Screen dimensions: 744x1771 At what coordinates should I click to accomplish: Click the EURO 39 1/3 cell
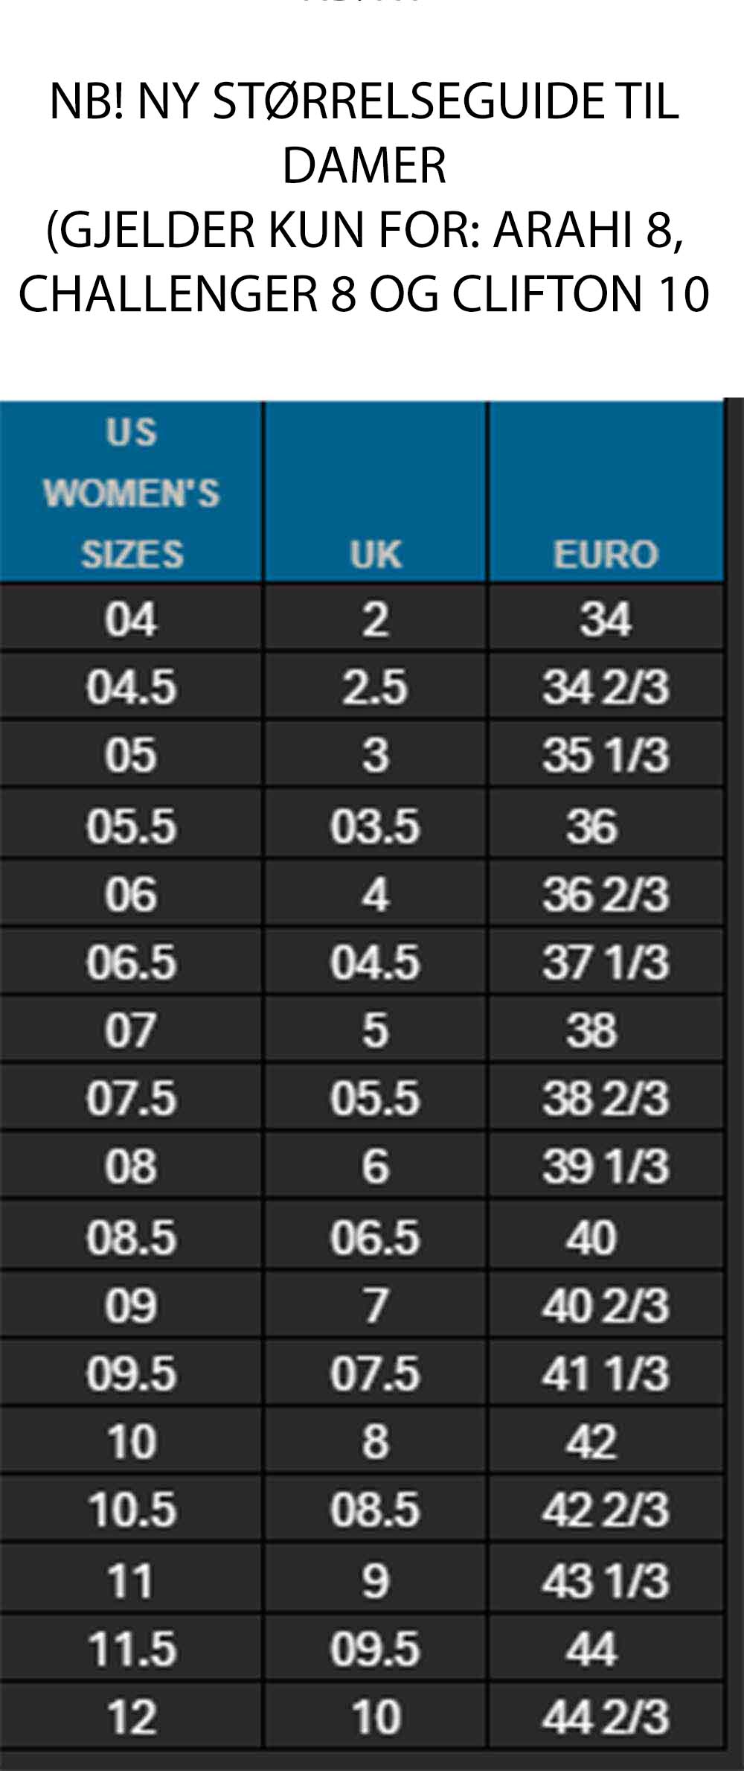coord(606,1165)
